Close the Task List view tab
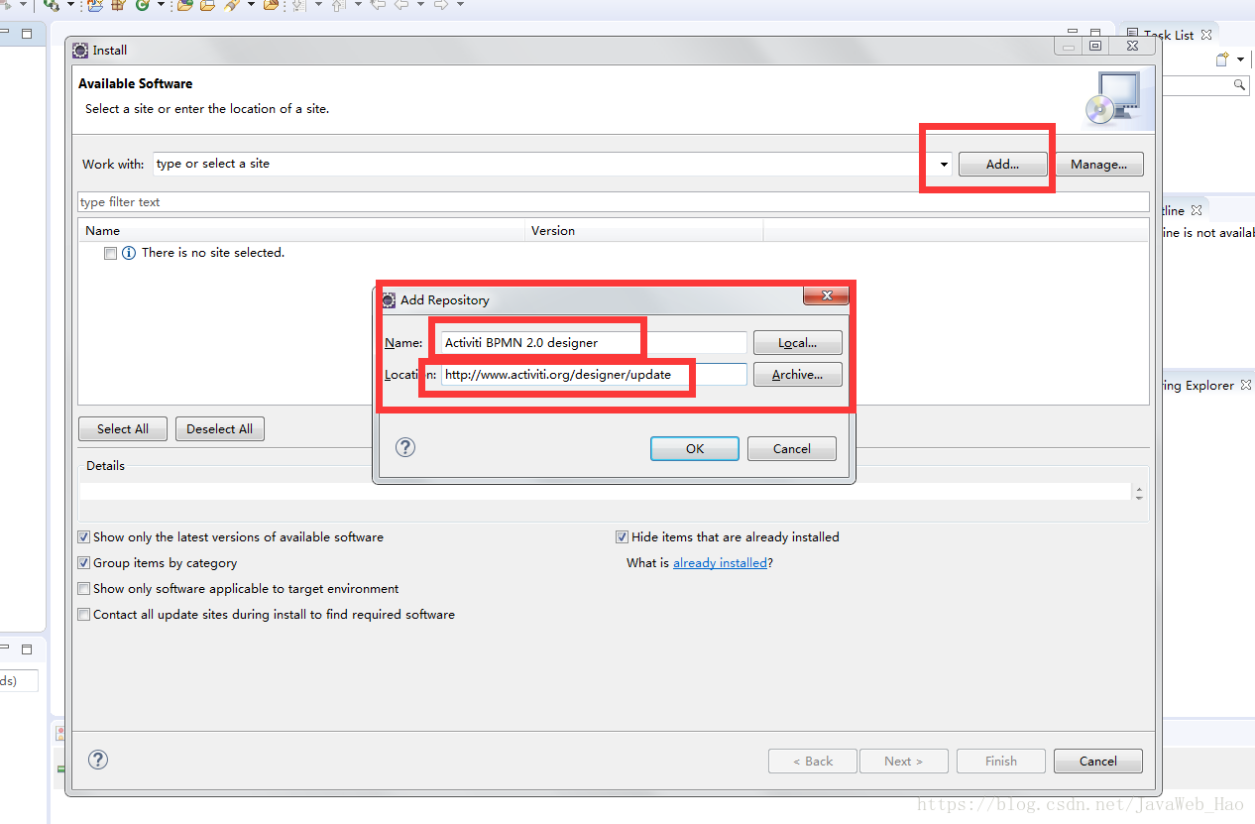The height and width of the screenshot is (824, 1255). click(1206, 35)
